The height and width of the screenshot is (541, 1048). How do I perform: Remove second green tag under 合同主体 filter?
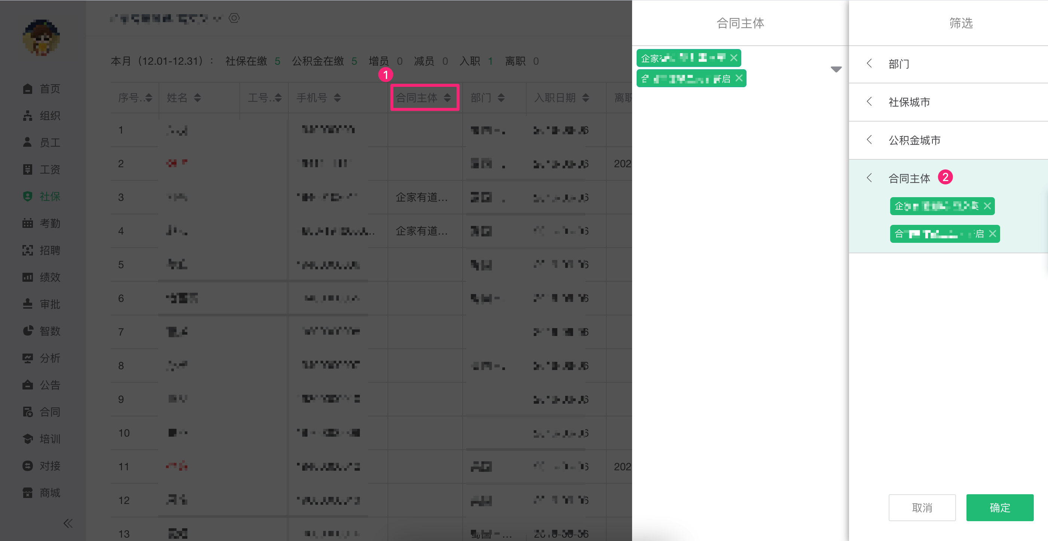993,234
